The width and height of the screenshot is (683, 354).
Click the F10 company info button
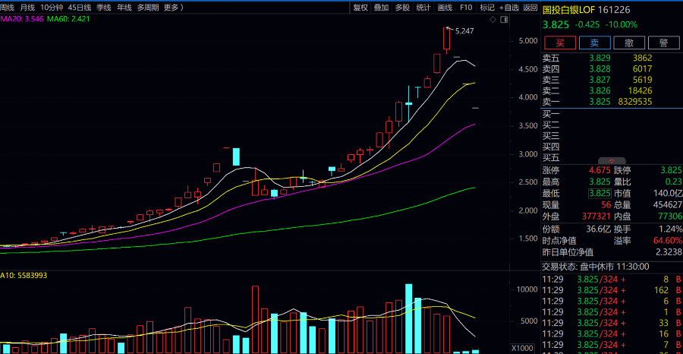click(466, 8)
